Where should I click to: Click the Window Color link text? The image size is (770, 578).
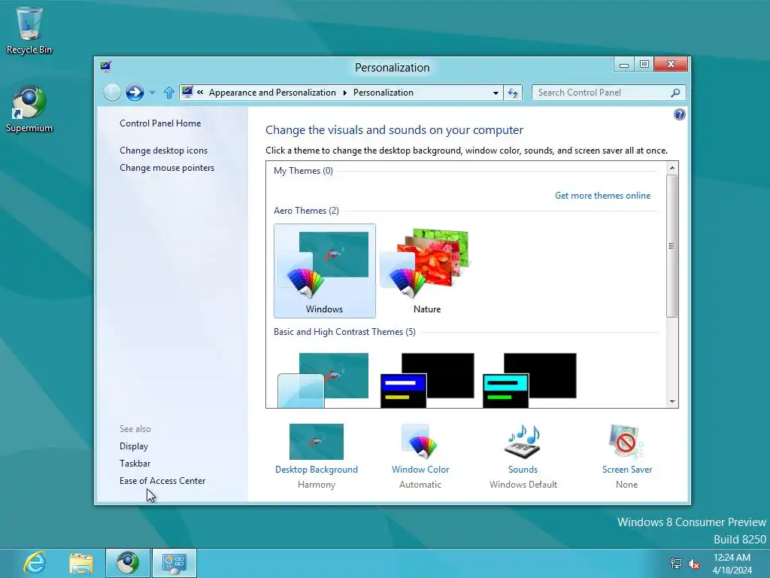420,470
